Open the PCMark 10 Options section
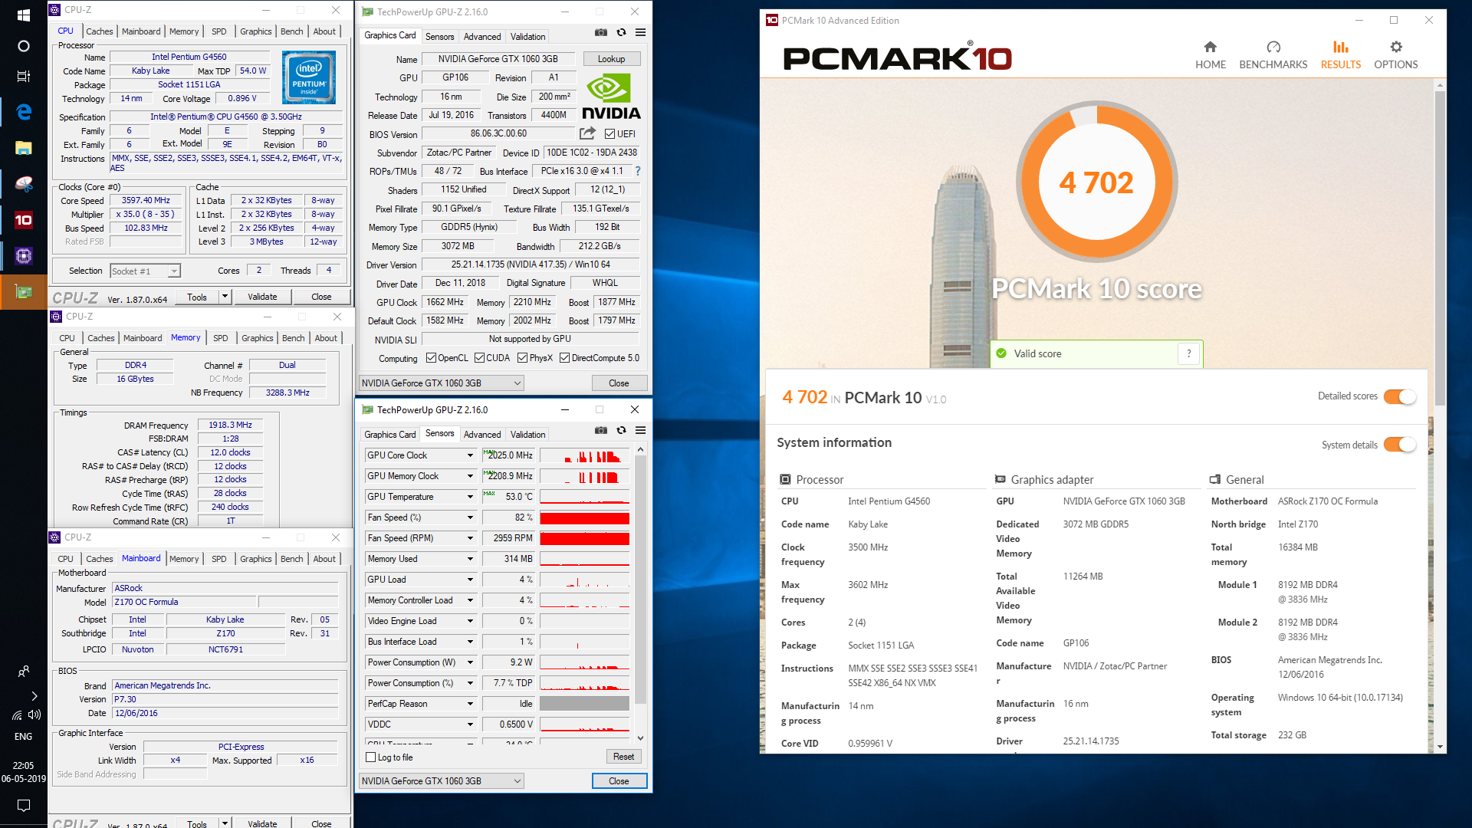 coord(1395,55)
